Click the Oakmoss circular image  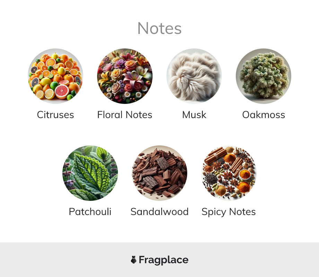264,76
